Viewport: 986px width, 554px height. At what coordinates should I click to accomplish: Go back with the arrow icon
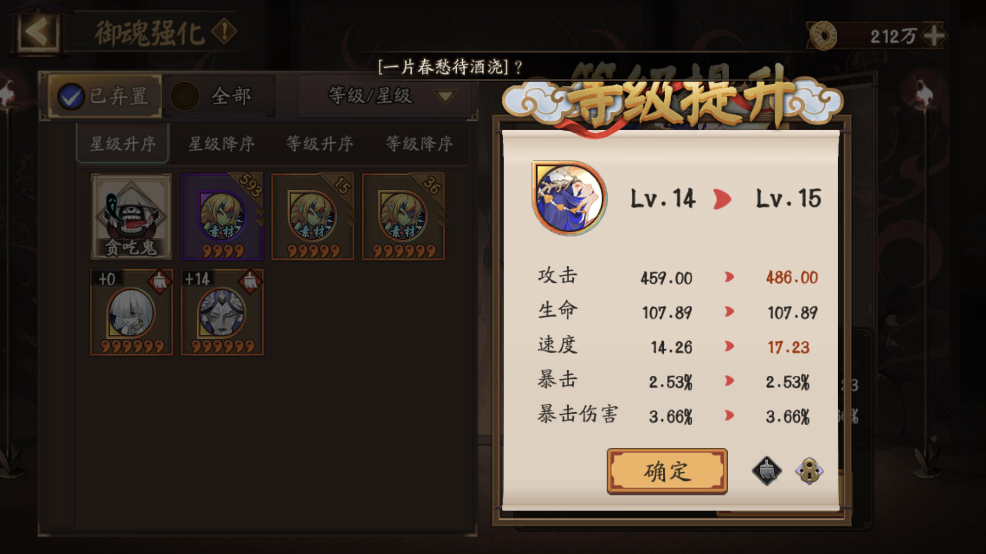tap(38, 33)
